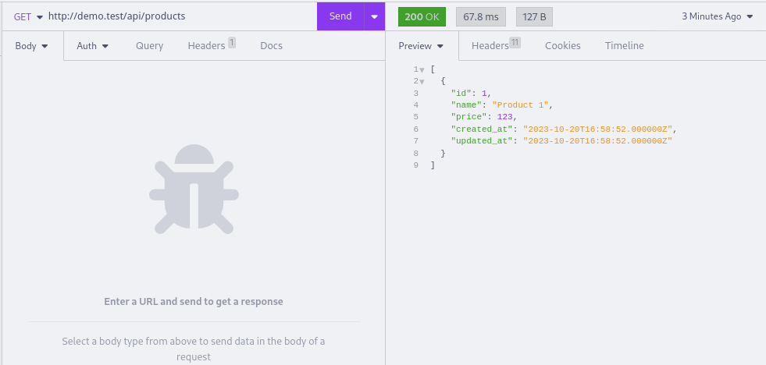The image size is (766, 365).
Task: Open the Body type dropdown tab
Action: [x=32, y=46]
